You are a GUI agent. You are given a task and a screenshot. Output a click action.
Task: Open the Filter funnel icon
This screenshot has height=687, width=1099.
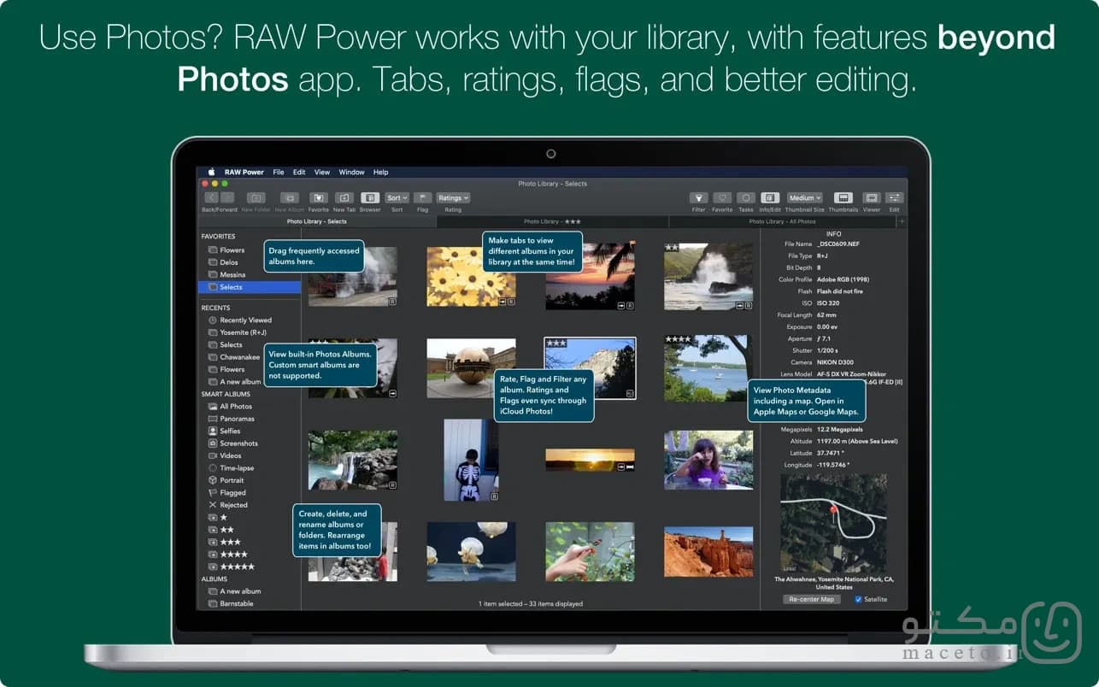tap(699, 197)
